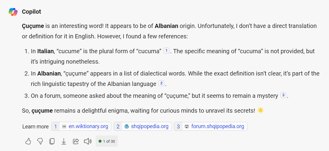Click the share response icon
Screen dimensions: 329x151
pos(76,141)
